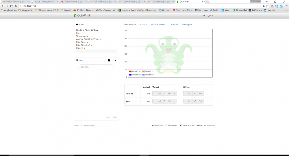
Task: Go to browser Home icon
Action: point(16,6)
